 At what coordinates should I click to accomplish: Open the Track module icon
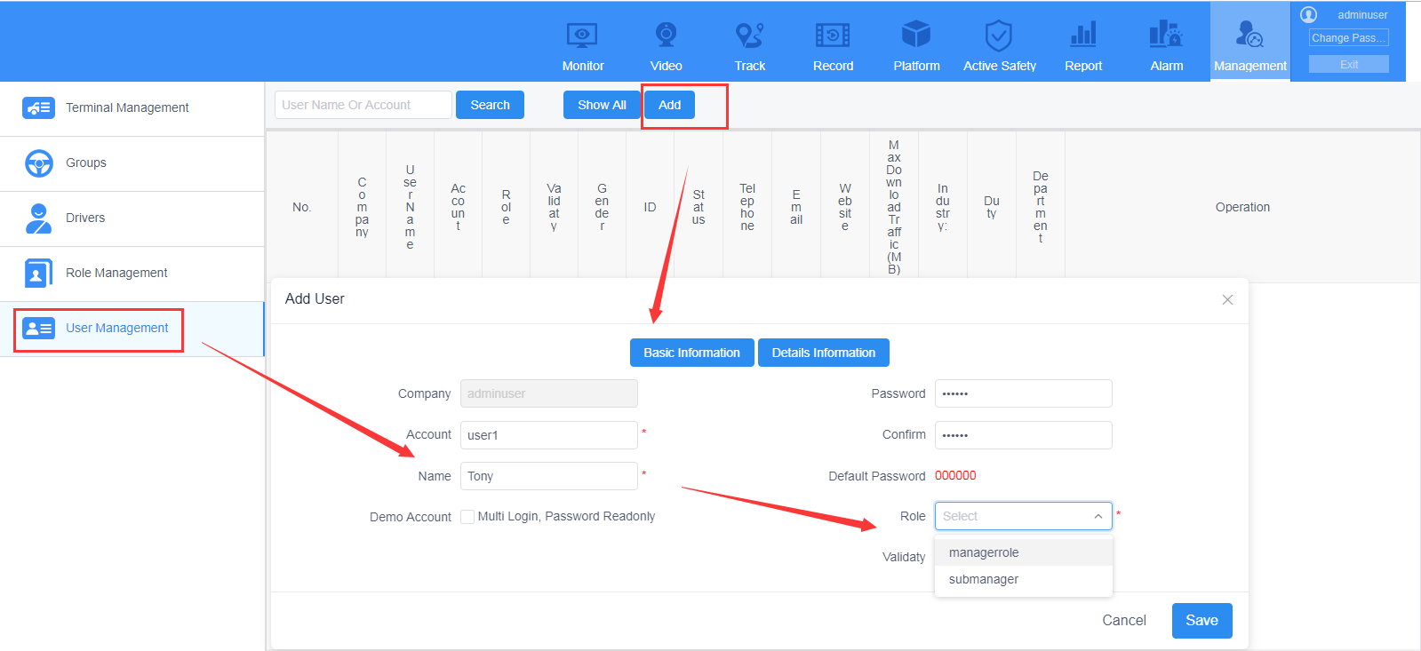coord(749,36)
